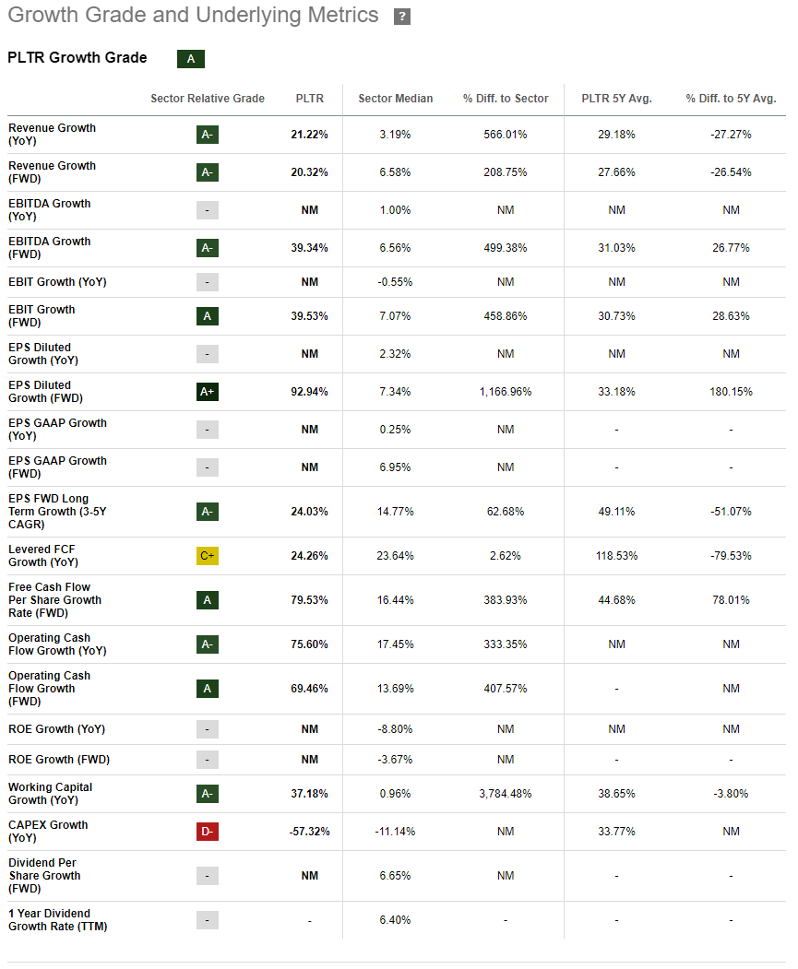Click the A grade badge for Operating Cash Flow Growth (FWD)
The height and width of the screenshot is (969, 798).
coord(208,689)
